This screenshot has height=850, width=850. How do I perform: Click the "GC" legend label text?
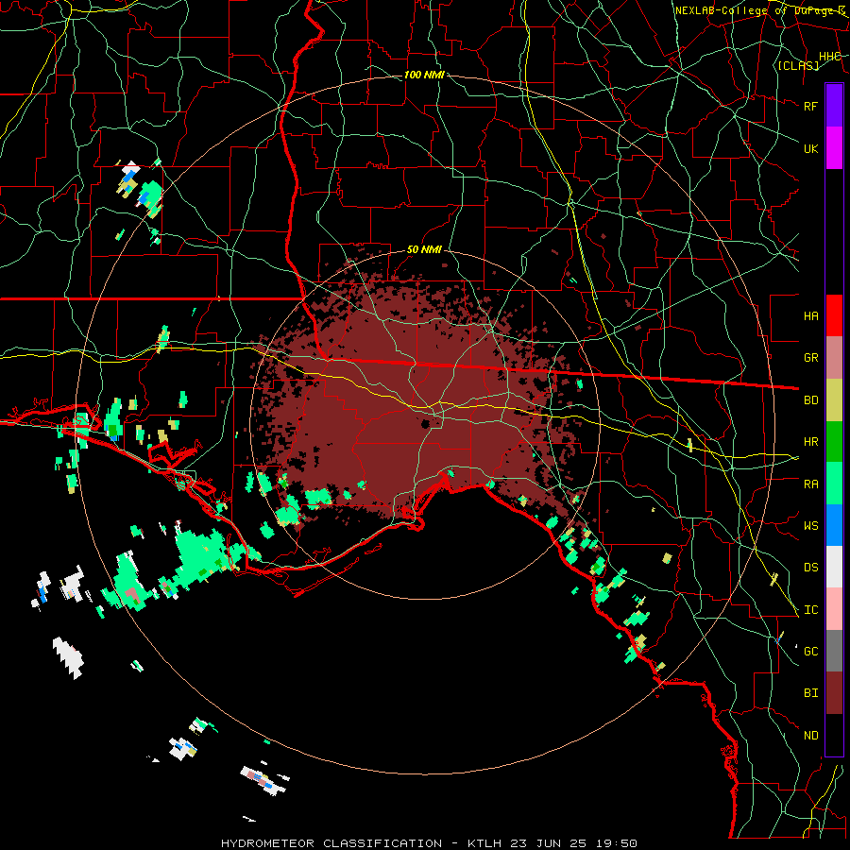click(810, 652)
